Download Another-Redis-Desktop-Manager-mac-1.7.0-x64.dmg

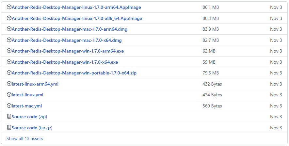(67, 40)
